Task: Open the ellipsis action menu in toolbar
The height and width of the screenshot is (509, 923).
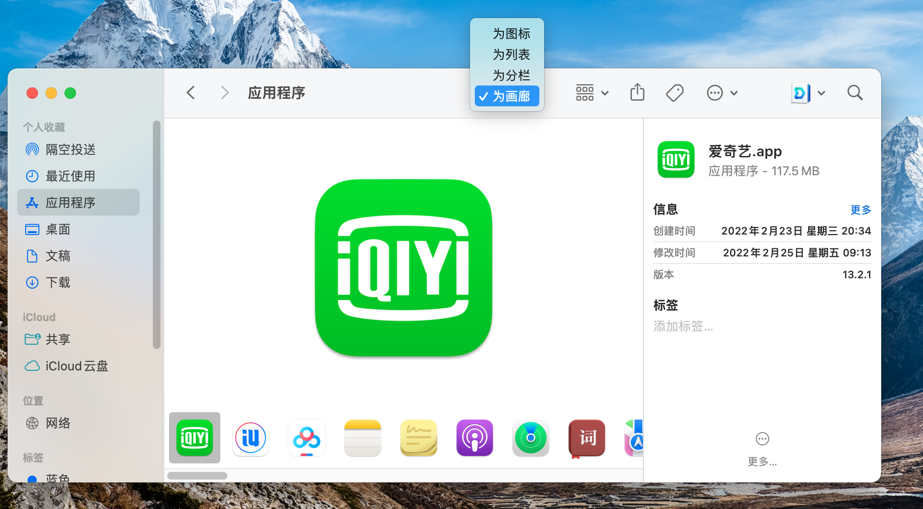Action: pyautogui.click(x=722, y=93)
